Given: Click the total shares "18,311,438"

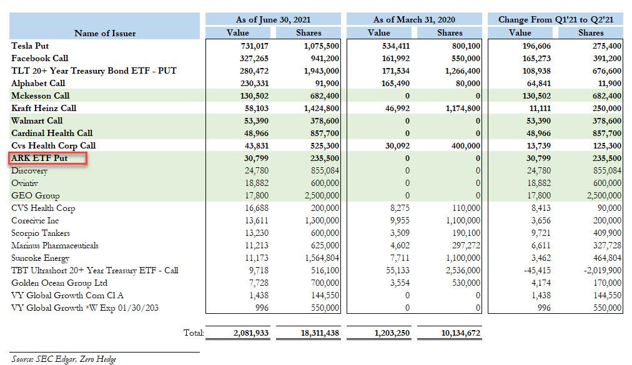Looking at the screenshot, I should pos(320,333).
